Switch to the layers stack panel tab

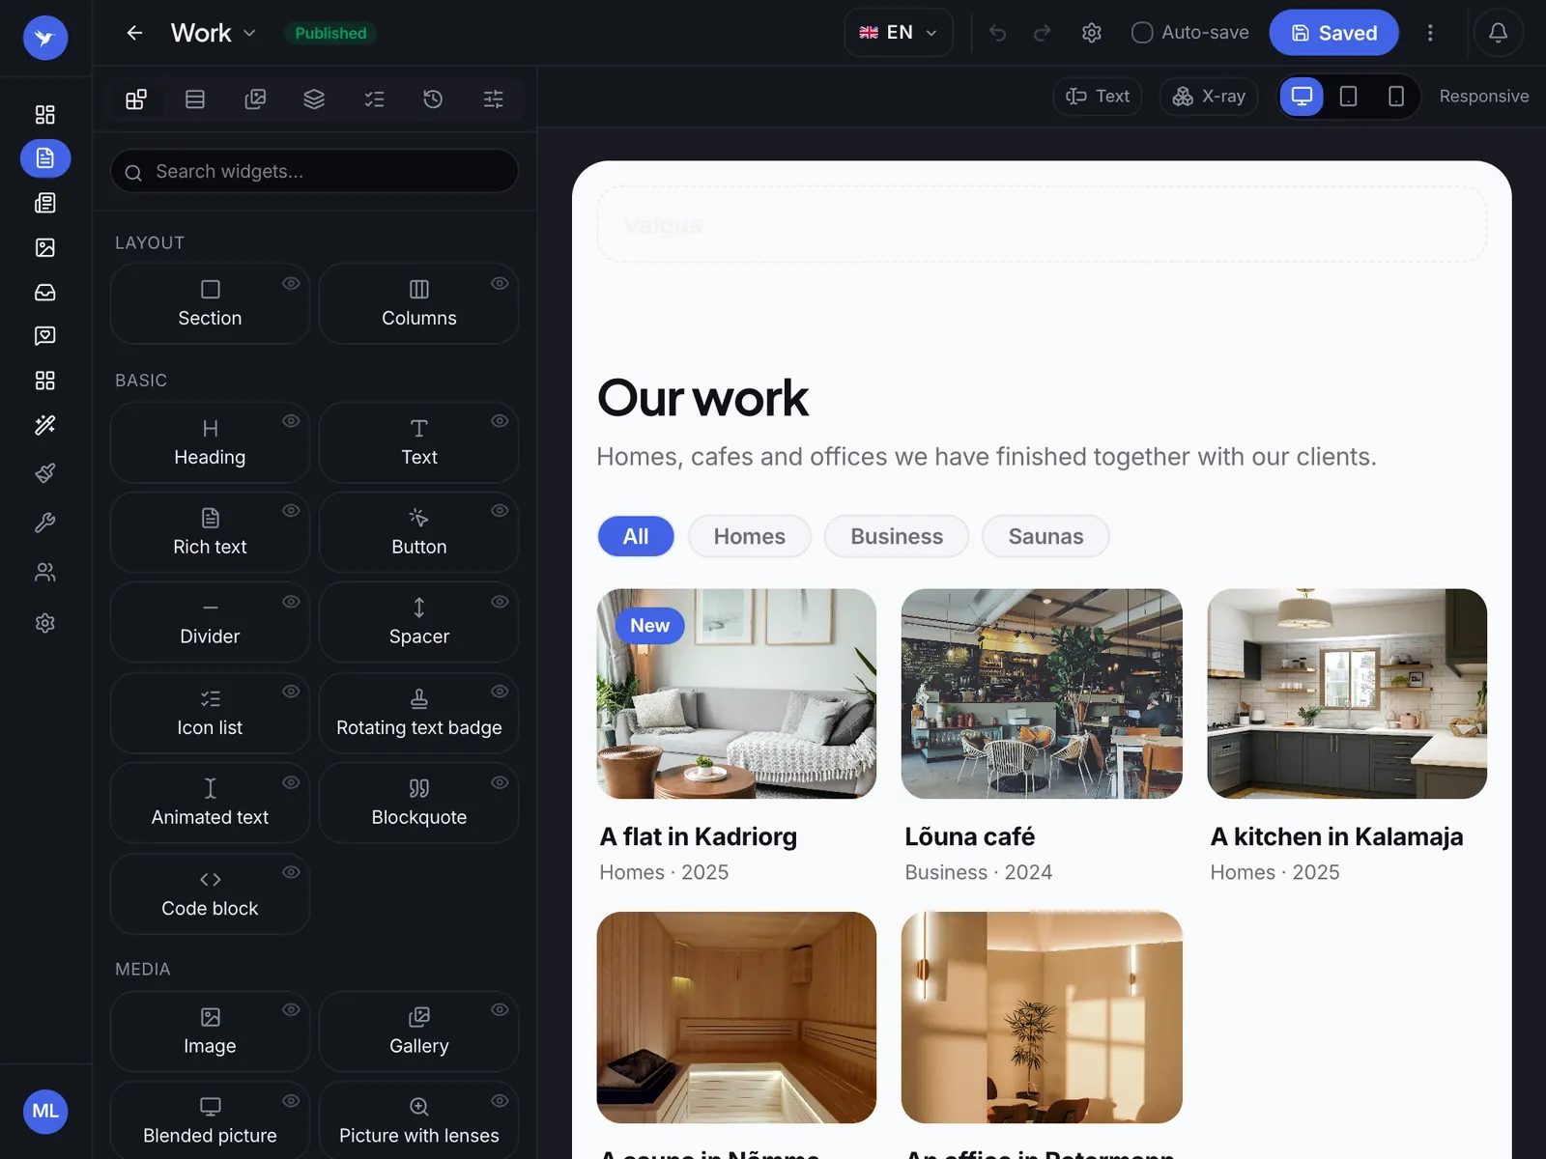click(314, 99)
